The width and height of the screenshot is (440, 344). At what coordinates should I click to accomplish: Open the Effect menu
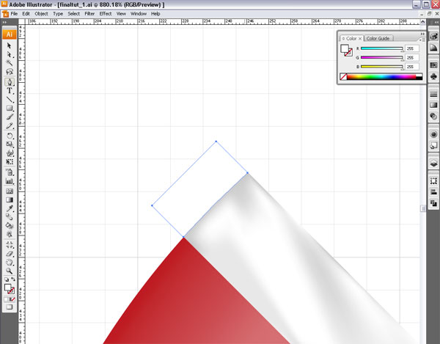point(106,13)
